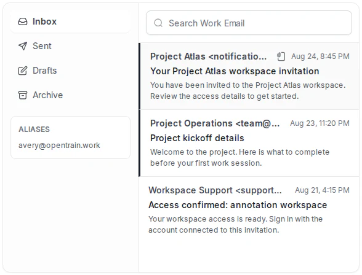The image size is (362, 275).
Task: Click preview text about Project Atlas access details
Action: (x=247, y=91)
